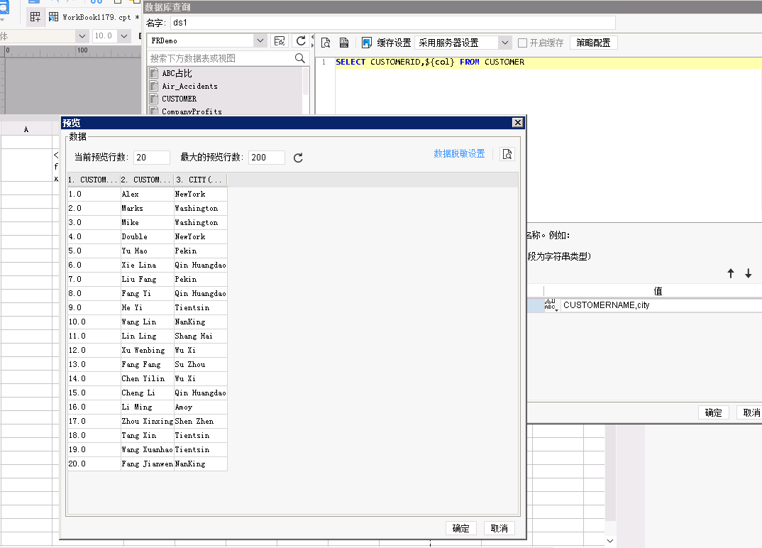The height and width of the screenshot is (548, 762).
Task: Enable the 开启缓存 checkbox
Action: 522,43
